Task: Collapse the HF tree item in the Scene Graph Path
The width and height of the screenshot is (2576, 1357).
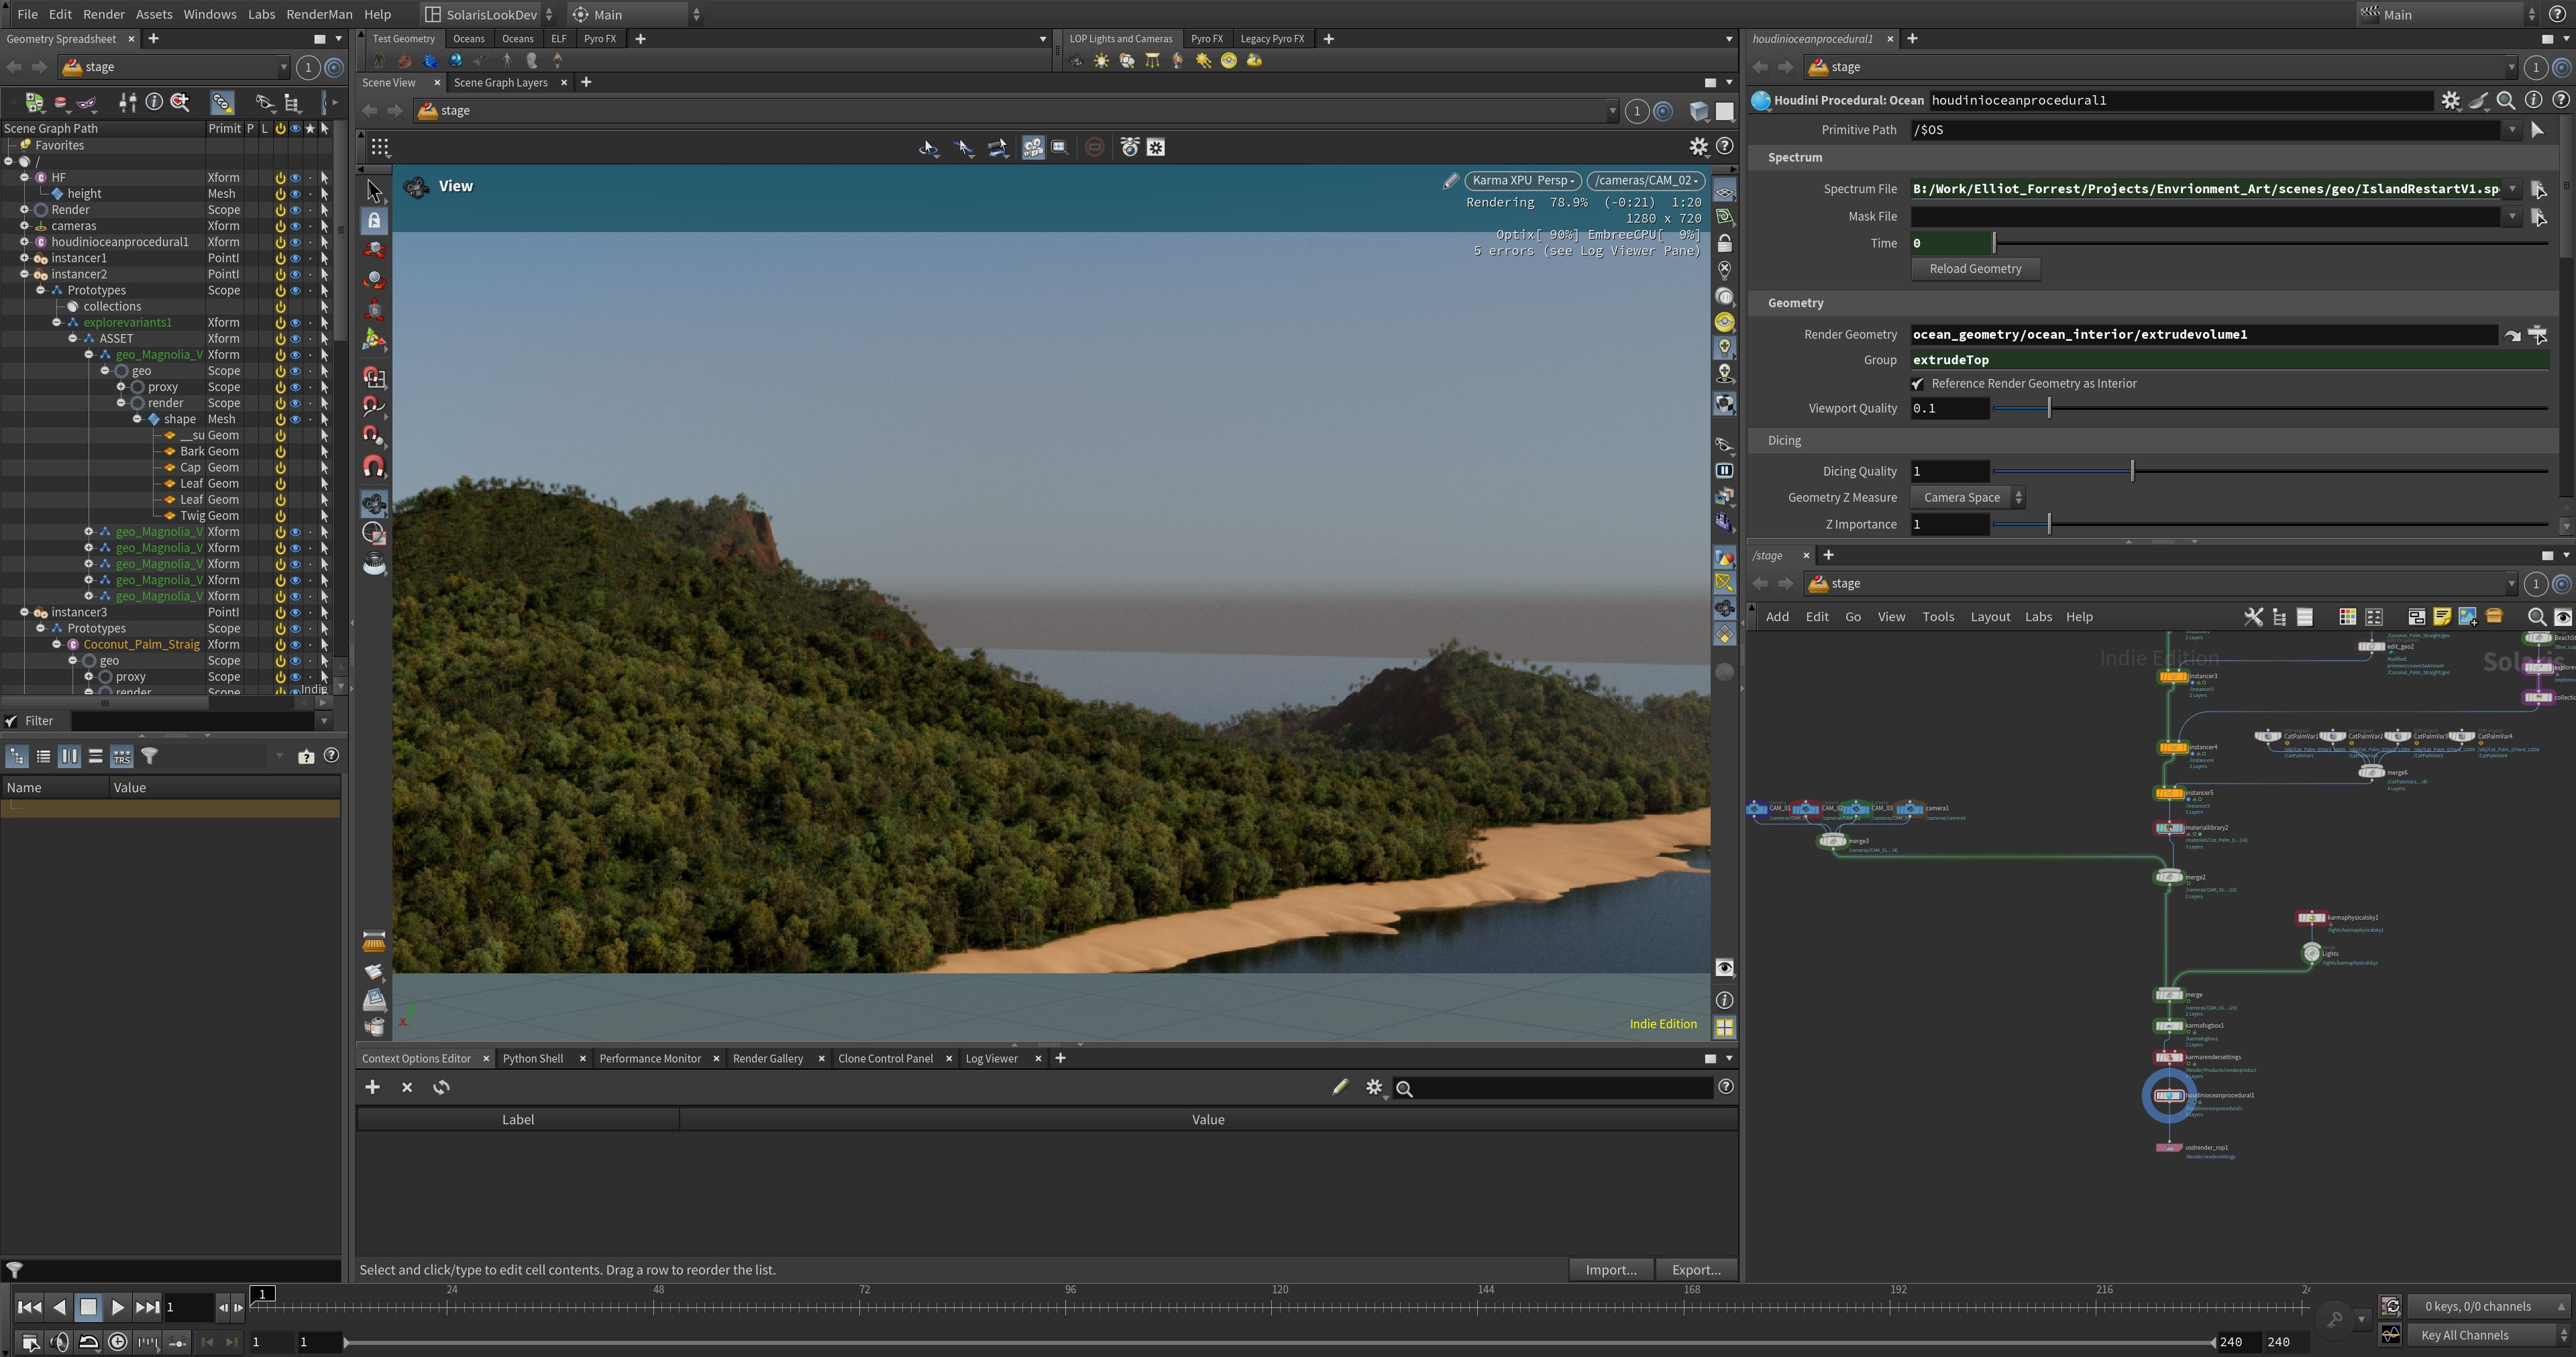Action: 24,177
